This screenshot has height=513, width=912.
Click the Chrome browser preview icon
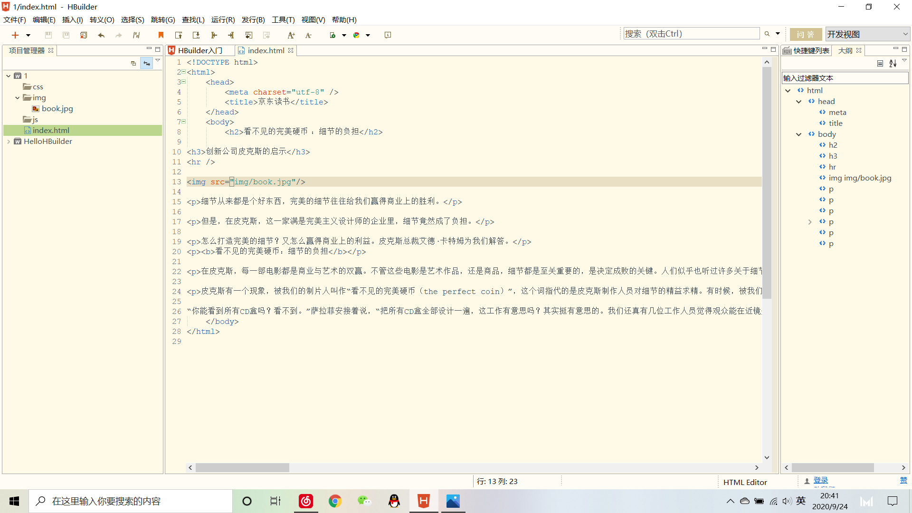coord(357,35)
